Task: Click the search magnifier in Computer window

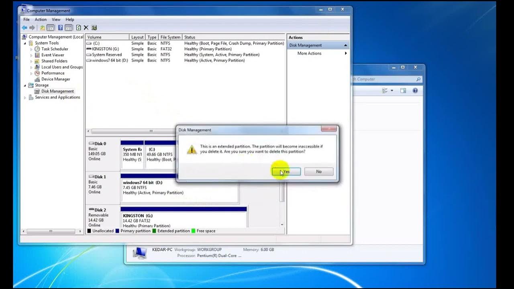Action: [x=418, y=79]
